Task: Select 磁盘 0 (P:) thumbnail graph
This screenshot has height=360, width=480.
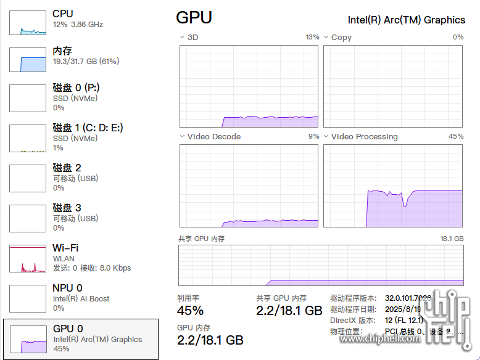Action: point(28,98)
